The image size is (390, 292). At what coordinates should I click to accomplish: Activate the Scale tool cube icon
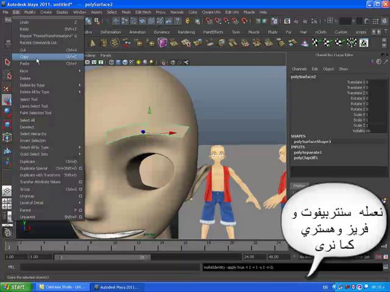click(x=7, y=124)
